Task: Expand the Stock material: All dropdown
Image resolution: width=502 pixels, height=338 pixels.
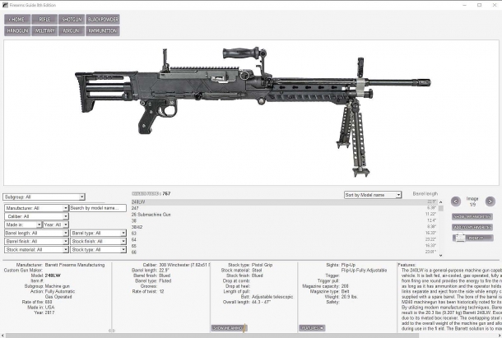Action: click(36, 250)
